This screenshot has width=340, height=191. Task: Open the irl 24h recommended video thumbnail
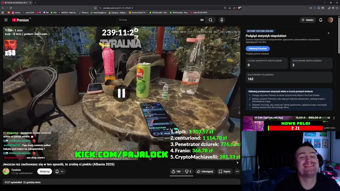pos(253,124)
